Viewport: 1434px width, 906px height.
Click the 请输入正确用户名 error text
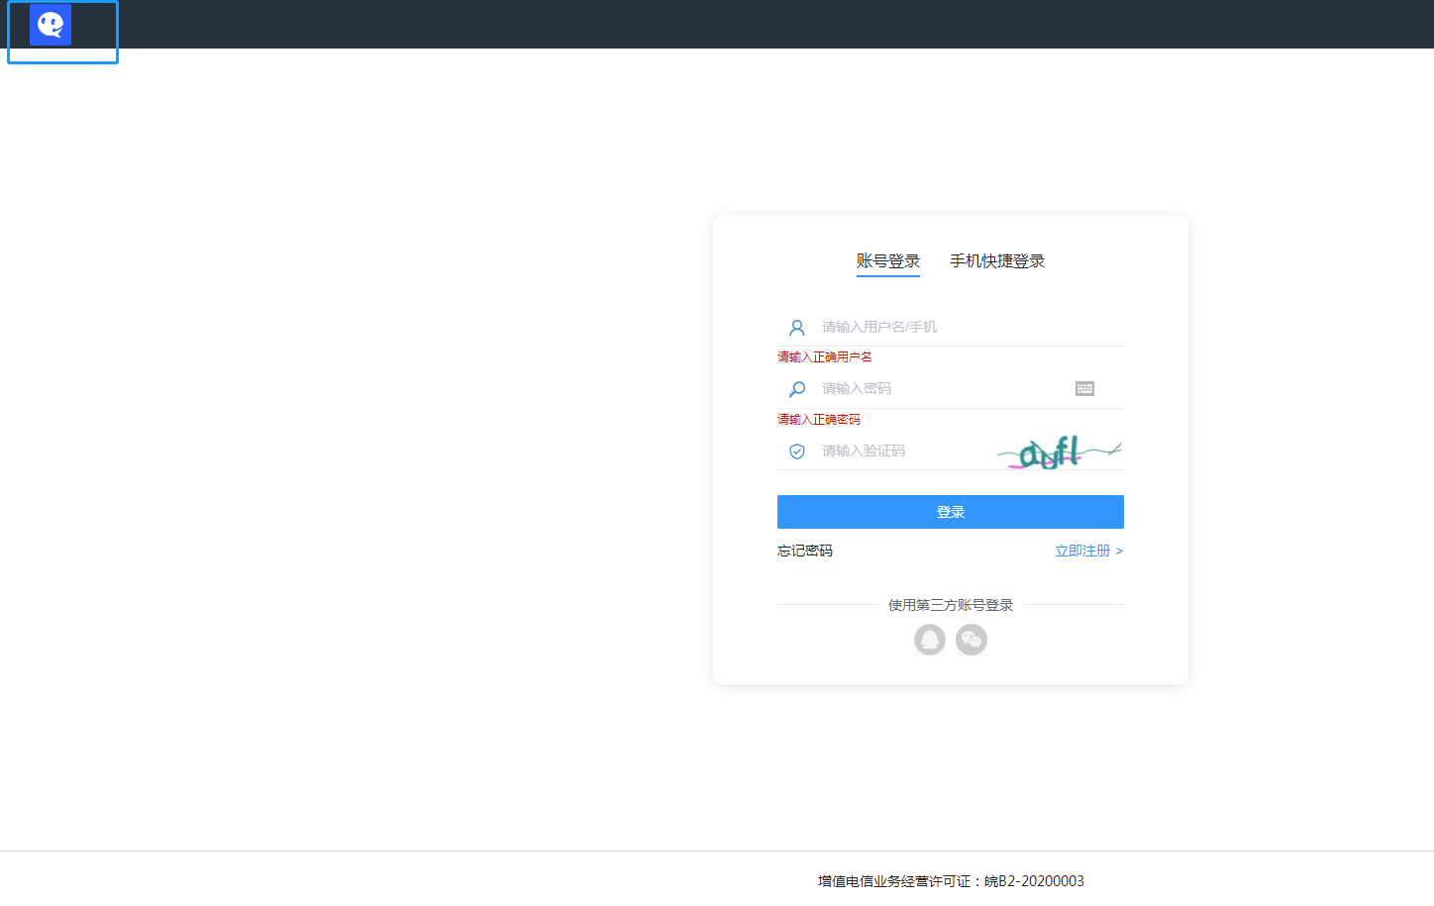[825, 357]
